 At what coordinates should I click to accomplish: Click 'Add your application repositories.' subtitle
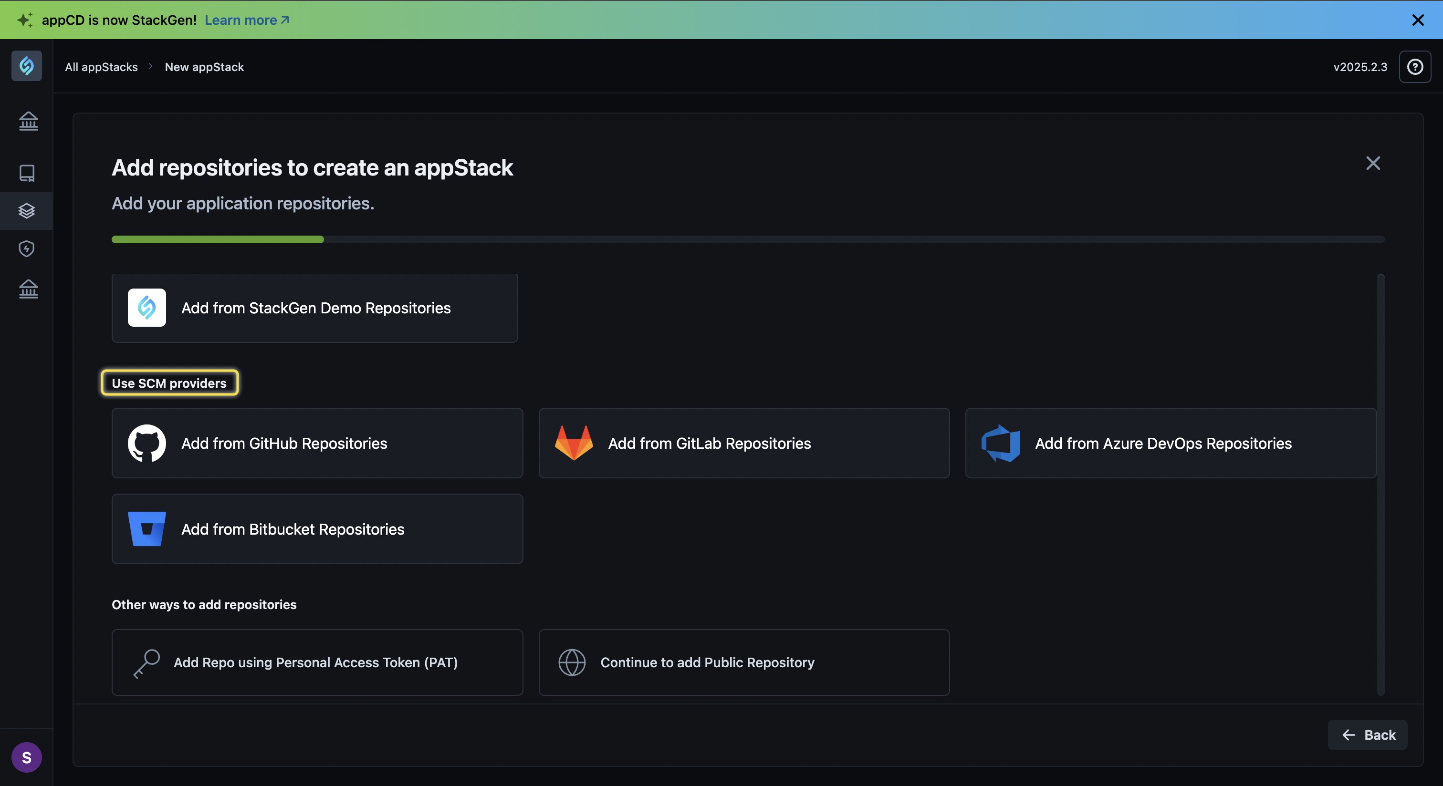pos(243,203)
